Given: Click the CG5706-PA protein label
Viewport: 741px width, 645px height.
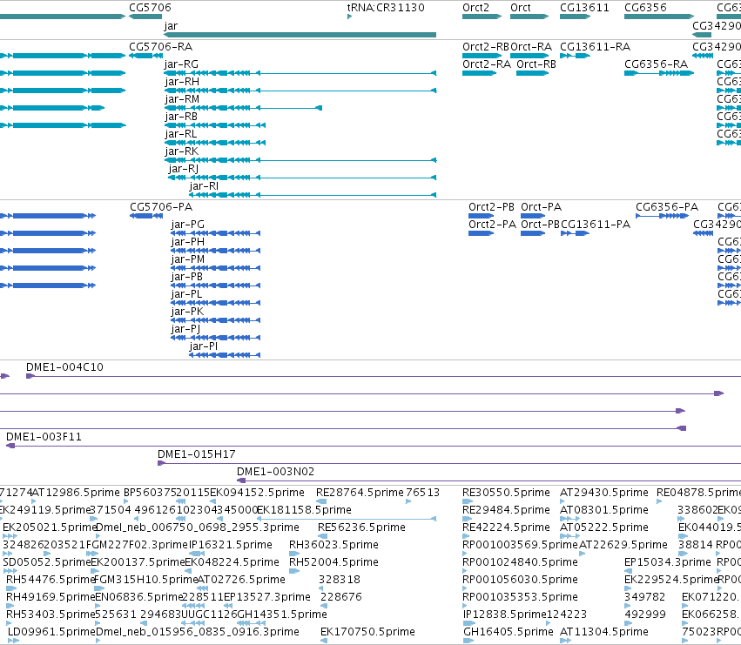Looking at the screenshot, I should click(161, 207).
